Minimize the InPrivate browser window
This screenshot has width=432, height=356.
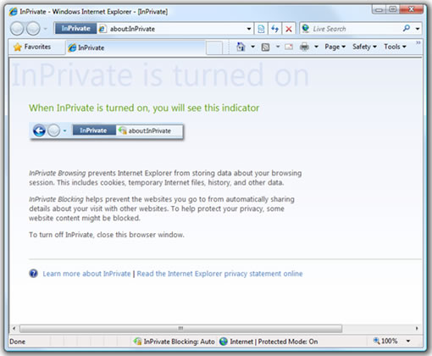point(379,9)
